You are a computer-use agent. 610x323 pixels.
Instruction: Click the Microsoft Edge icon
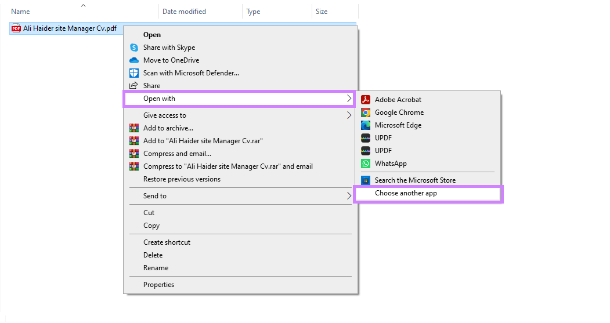(x=366, y=125)
